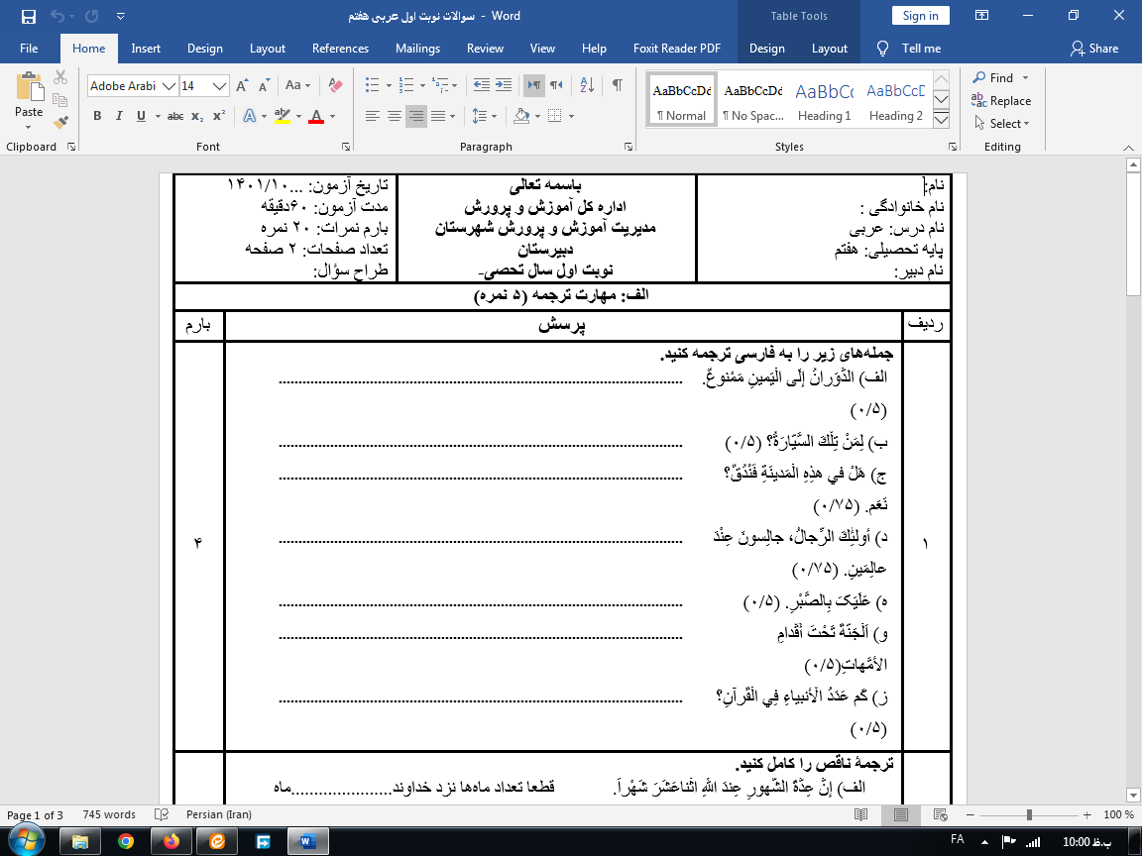Expand the Styles gallery more button

pyautogui.click(x=941, y=120)
